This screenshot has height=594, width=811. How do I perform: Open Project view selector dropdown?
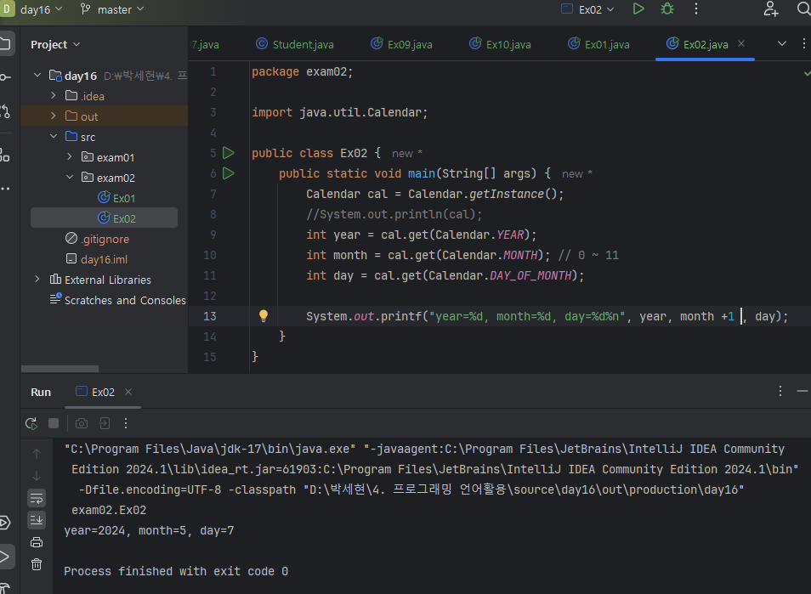55,44
